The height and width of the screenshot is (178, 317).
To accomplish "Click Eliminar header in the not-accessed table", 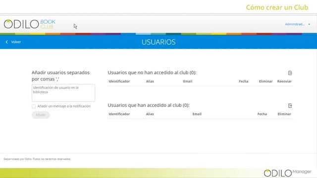I will 265,81.
